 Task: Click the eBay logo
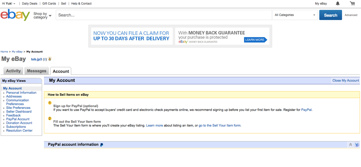(15, 15)
